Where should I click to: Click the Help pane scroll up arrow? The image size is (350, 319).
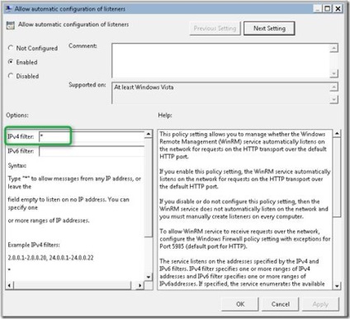337,134
